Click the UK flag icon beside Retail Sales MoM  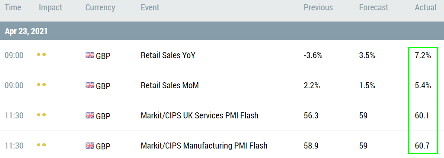90,85
